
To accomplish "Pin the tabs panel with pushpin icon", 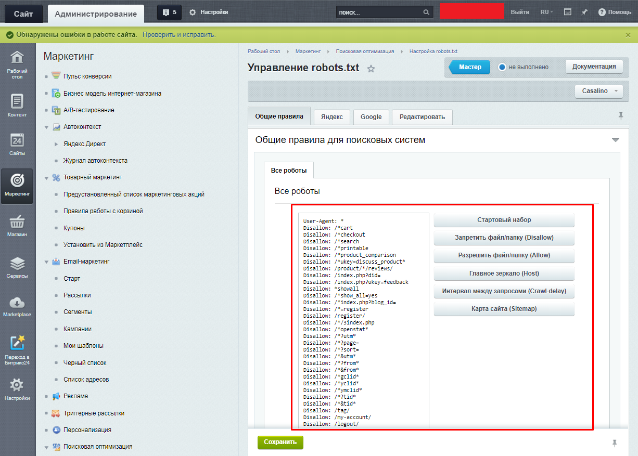I will (x=621, y=116).
